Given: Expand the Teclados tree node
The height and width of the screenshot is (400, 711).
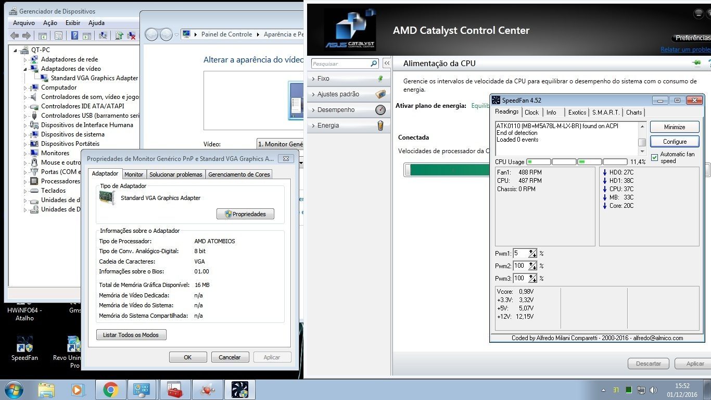Looking at the screenshot, I should [24, 191].
